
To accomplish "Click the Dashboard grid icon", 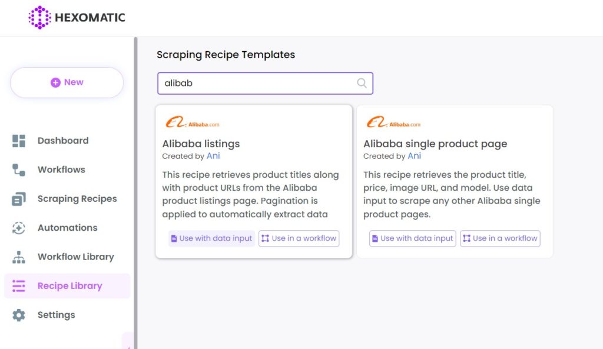I will (18, 141).
